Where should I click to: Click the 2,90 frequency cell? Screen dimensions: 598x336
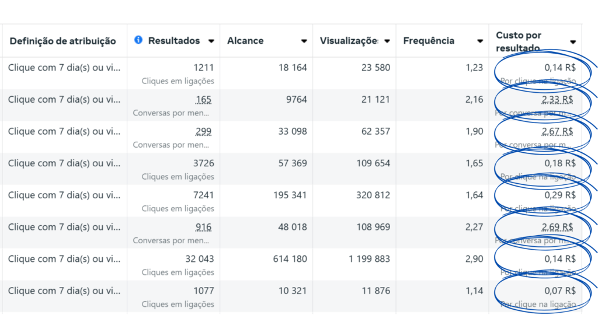[474, 259]
